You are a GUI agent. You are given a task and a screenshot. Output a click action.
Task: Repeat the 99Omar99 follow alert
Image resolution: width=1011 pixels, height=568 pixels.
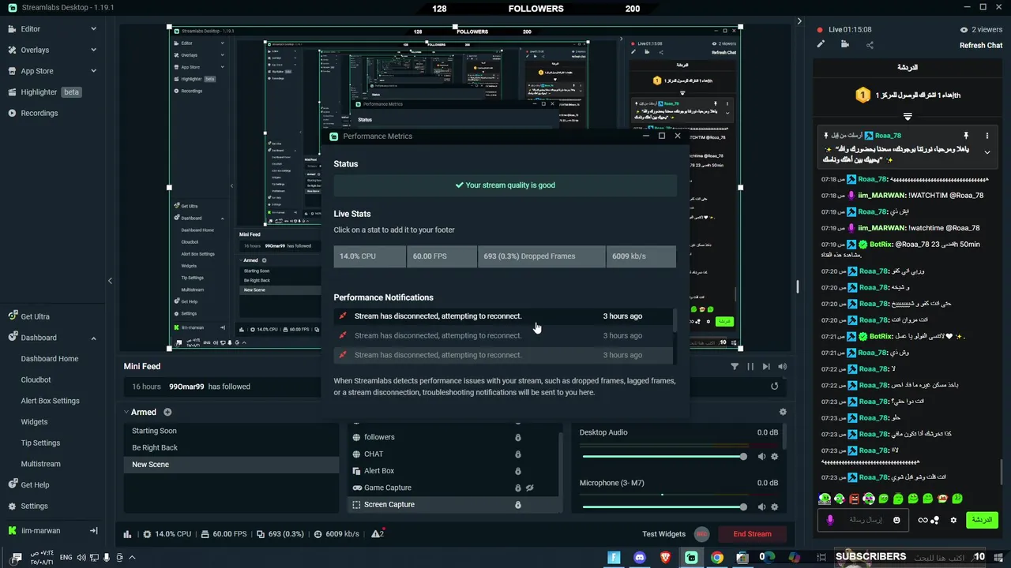(774, 386)
